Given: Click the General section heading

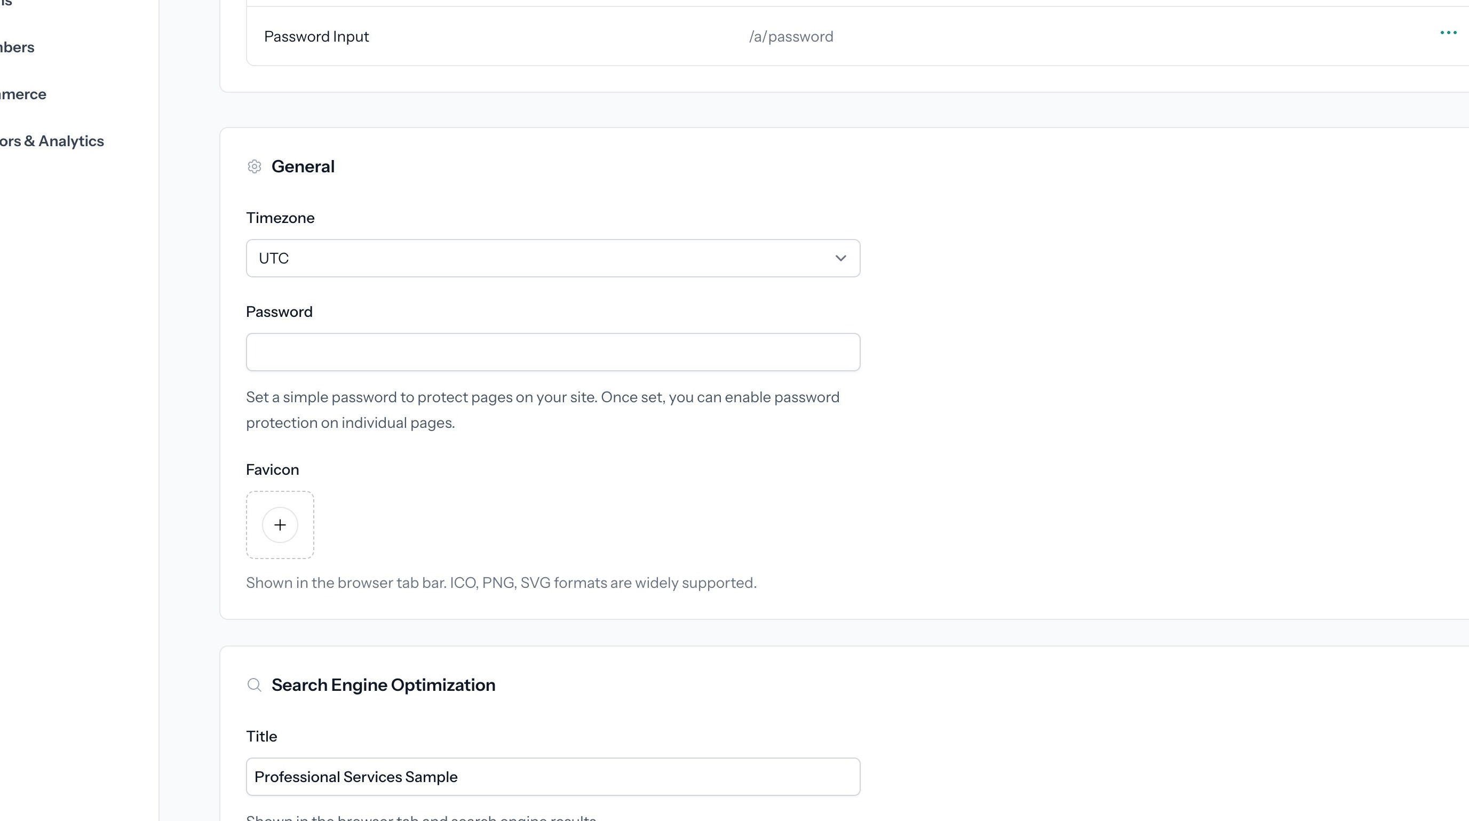Looking at the screenshot, I should tap(303, 166).
